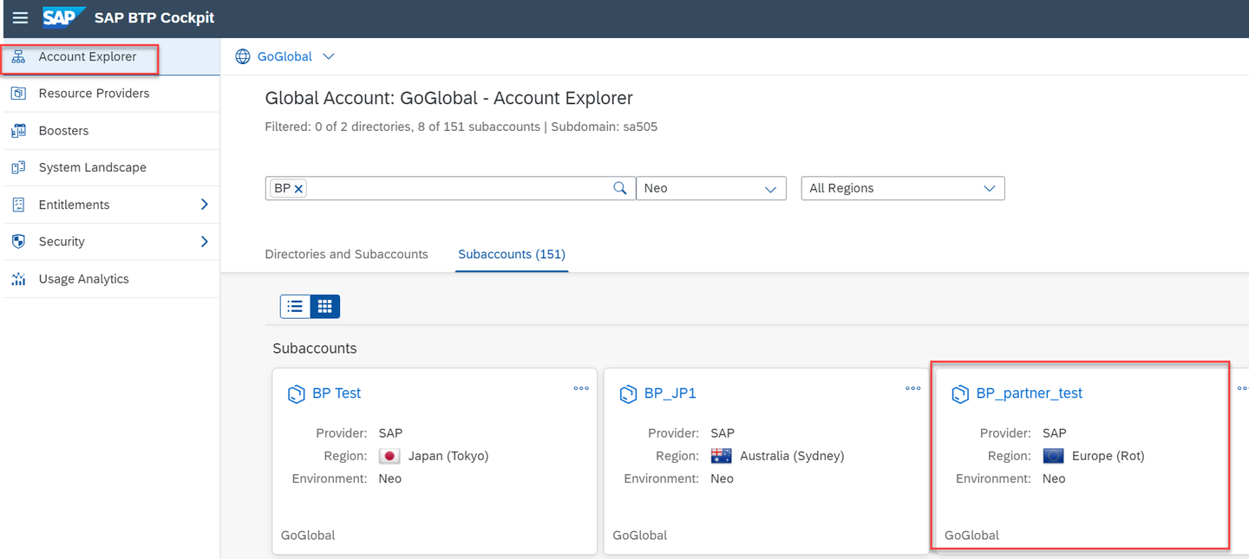Open the Neo environment dropdown
Screen dimensions: 1249x559
coord(711,188)
